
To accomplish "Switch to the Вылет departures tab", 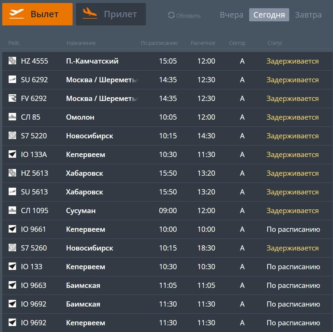I will pyautogui.click(x=37, y=14).
